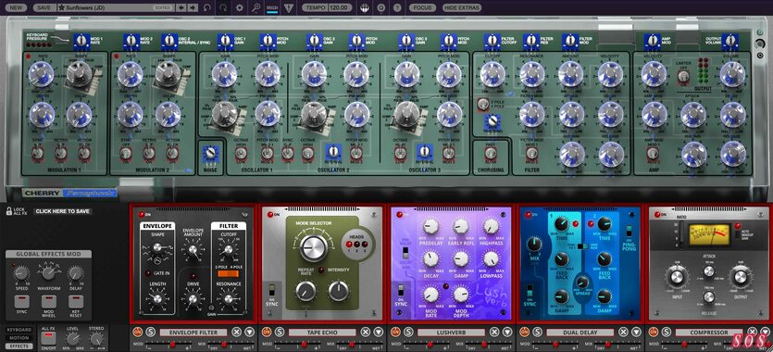Click the Mod 1 Rate MIDI assign knob icon

pos(81,41)
